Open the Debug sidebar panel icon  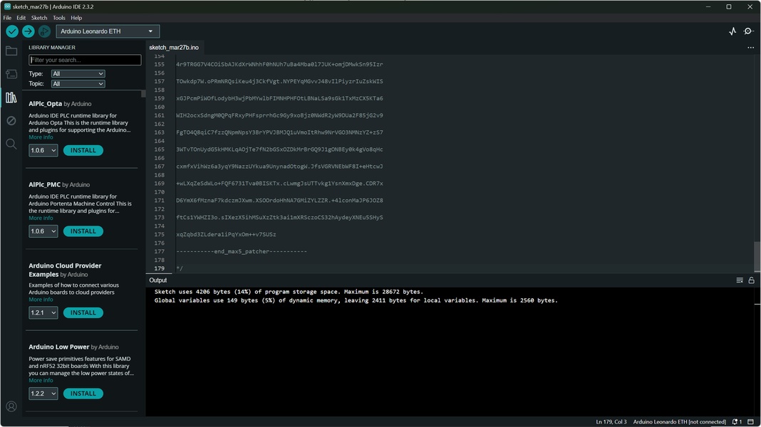tap(11, 121)
